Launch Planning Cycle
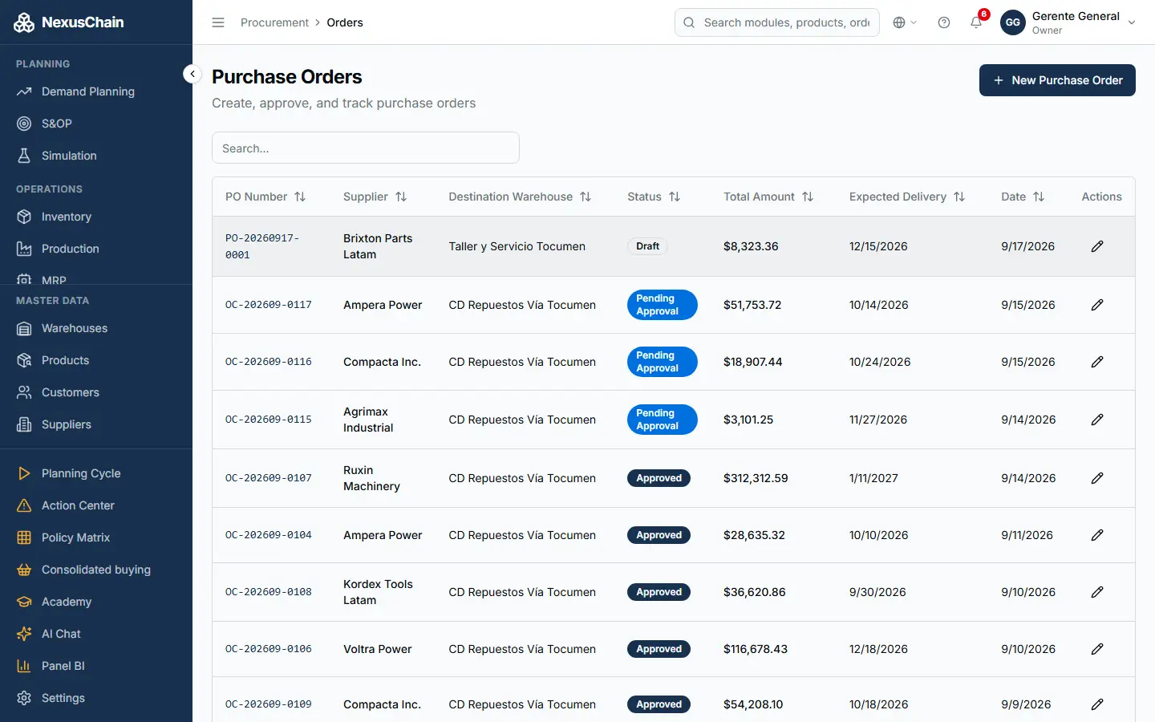This screenshot has width=1155, height=722. [81, 473]
